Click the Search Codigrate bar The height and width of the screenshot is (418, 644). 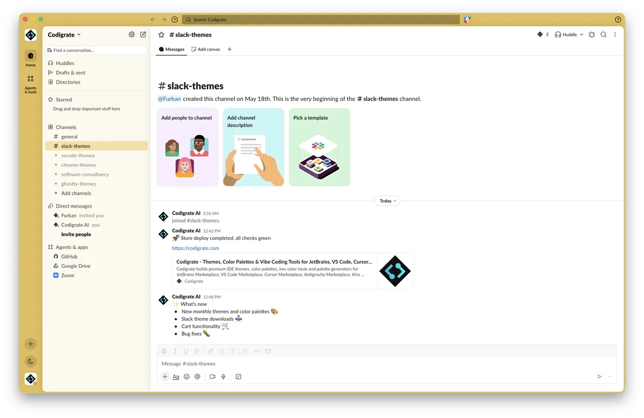[321, 19]
